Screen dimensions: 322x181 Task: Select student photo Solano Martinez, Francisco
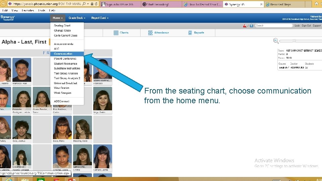tap(103, 71)
